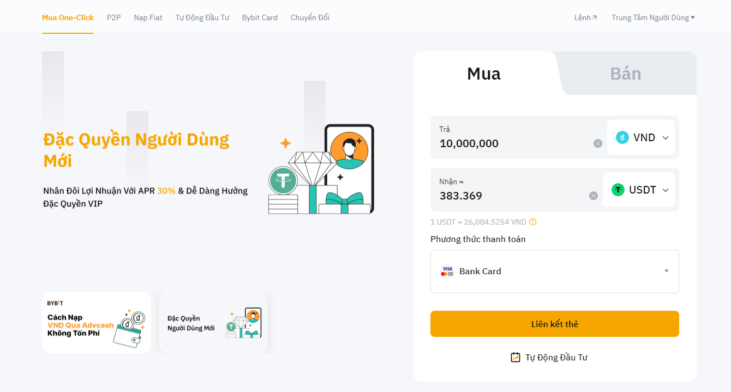Open the Bank Card payment method dropdown

(x=555, y=272)
